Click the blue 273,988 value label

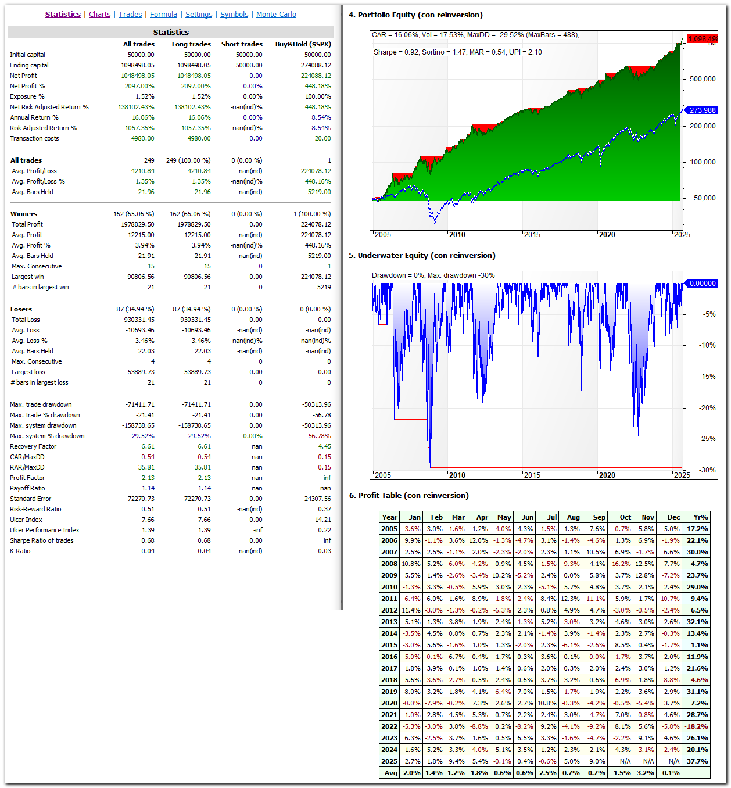703,110
